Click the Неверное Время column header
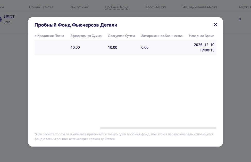The width and height of the screenshot is (251, 162). pos(202,36)
